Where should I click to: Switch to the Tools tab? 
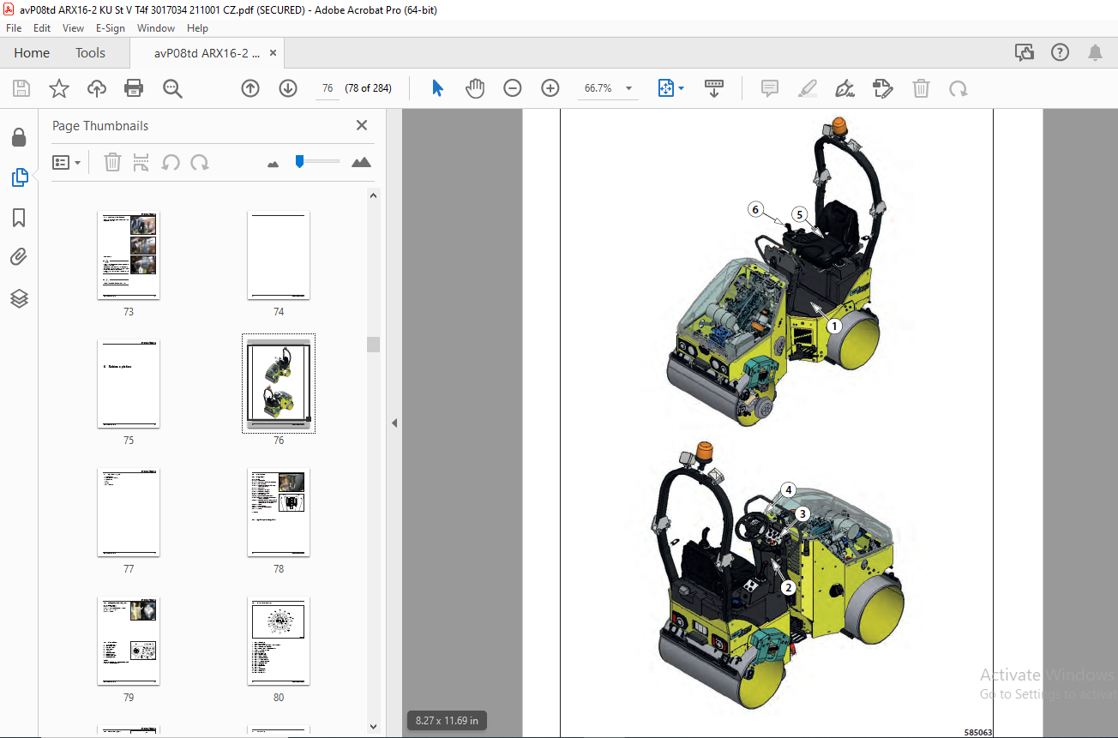90,53
